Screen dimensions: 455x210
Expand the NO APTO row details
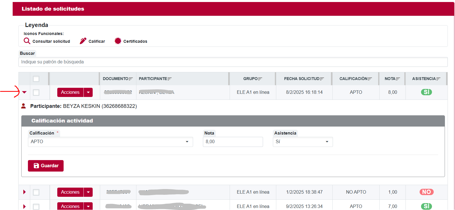[x=24, y=192]
